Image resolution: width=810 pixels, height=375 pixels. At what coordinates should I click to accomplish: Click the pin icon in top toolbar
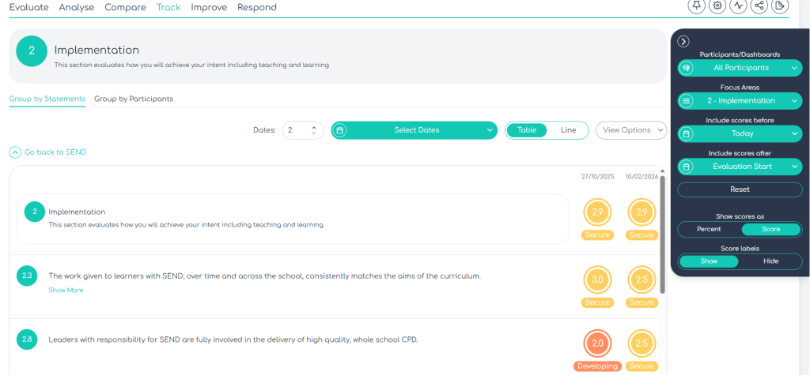[x=697, y=6]
